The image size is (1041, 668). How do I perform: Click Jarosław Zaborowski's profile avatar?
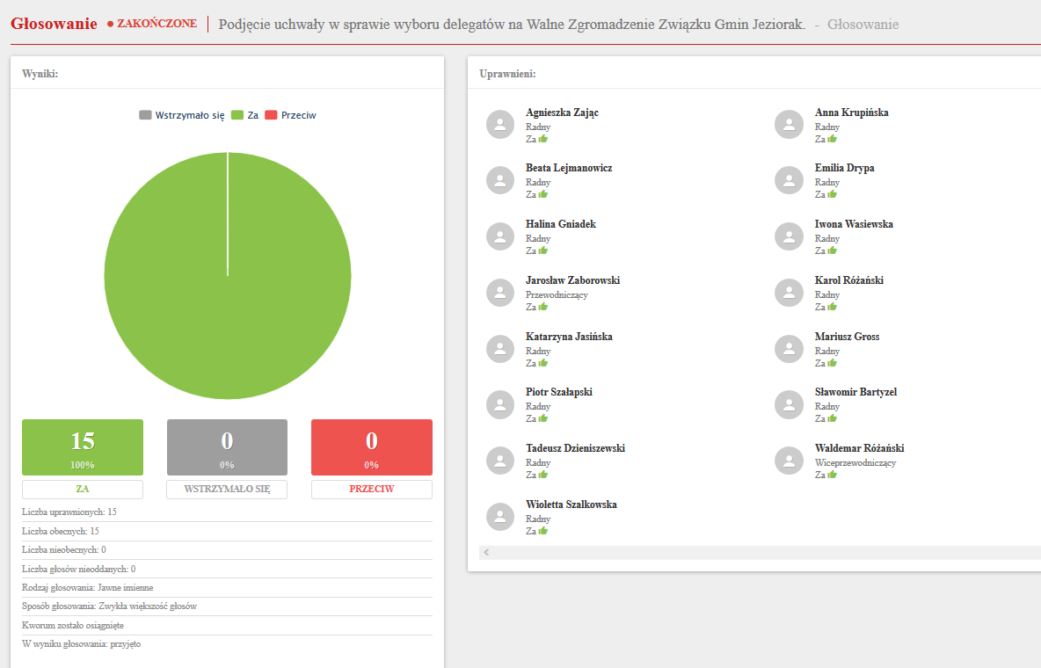tap(500, 293)
